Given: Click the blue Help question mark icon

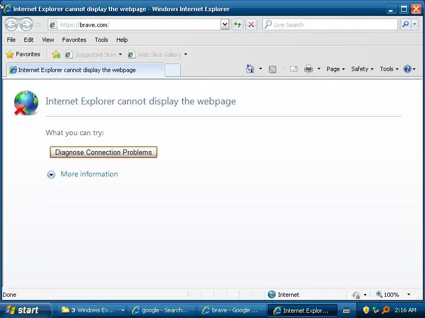Looking at the screenshot, I should [x=407, y=69].
